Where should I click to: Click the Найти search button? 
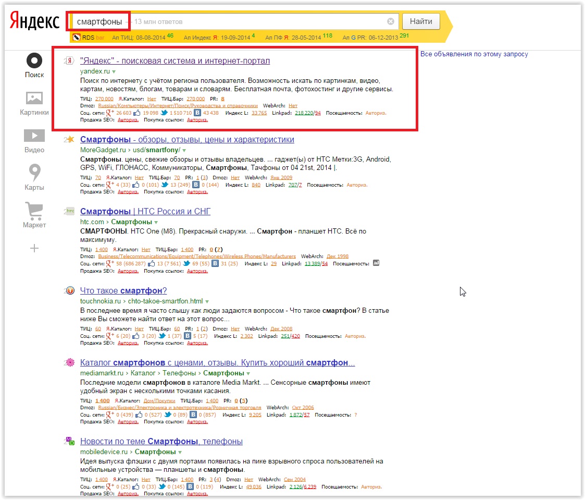421,21
